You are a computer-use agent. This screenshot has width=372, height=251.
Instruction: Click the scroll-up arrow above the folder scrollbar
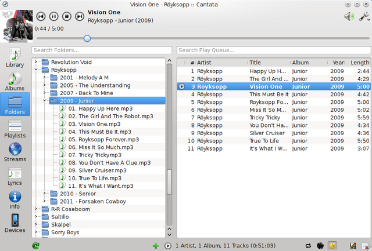(x=169, y=60)
